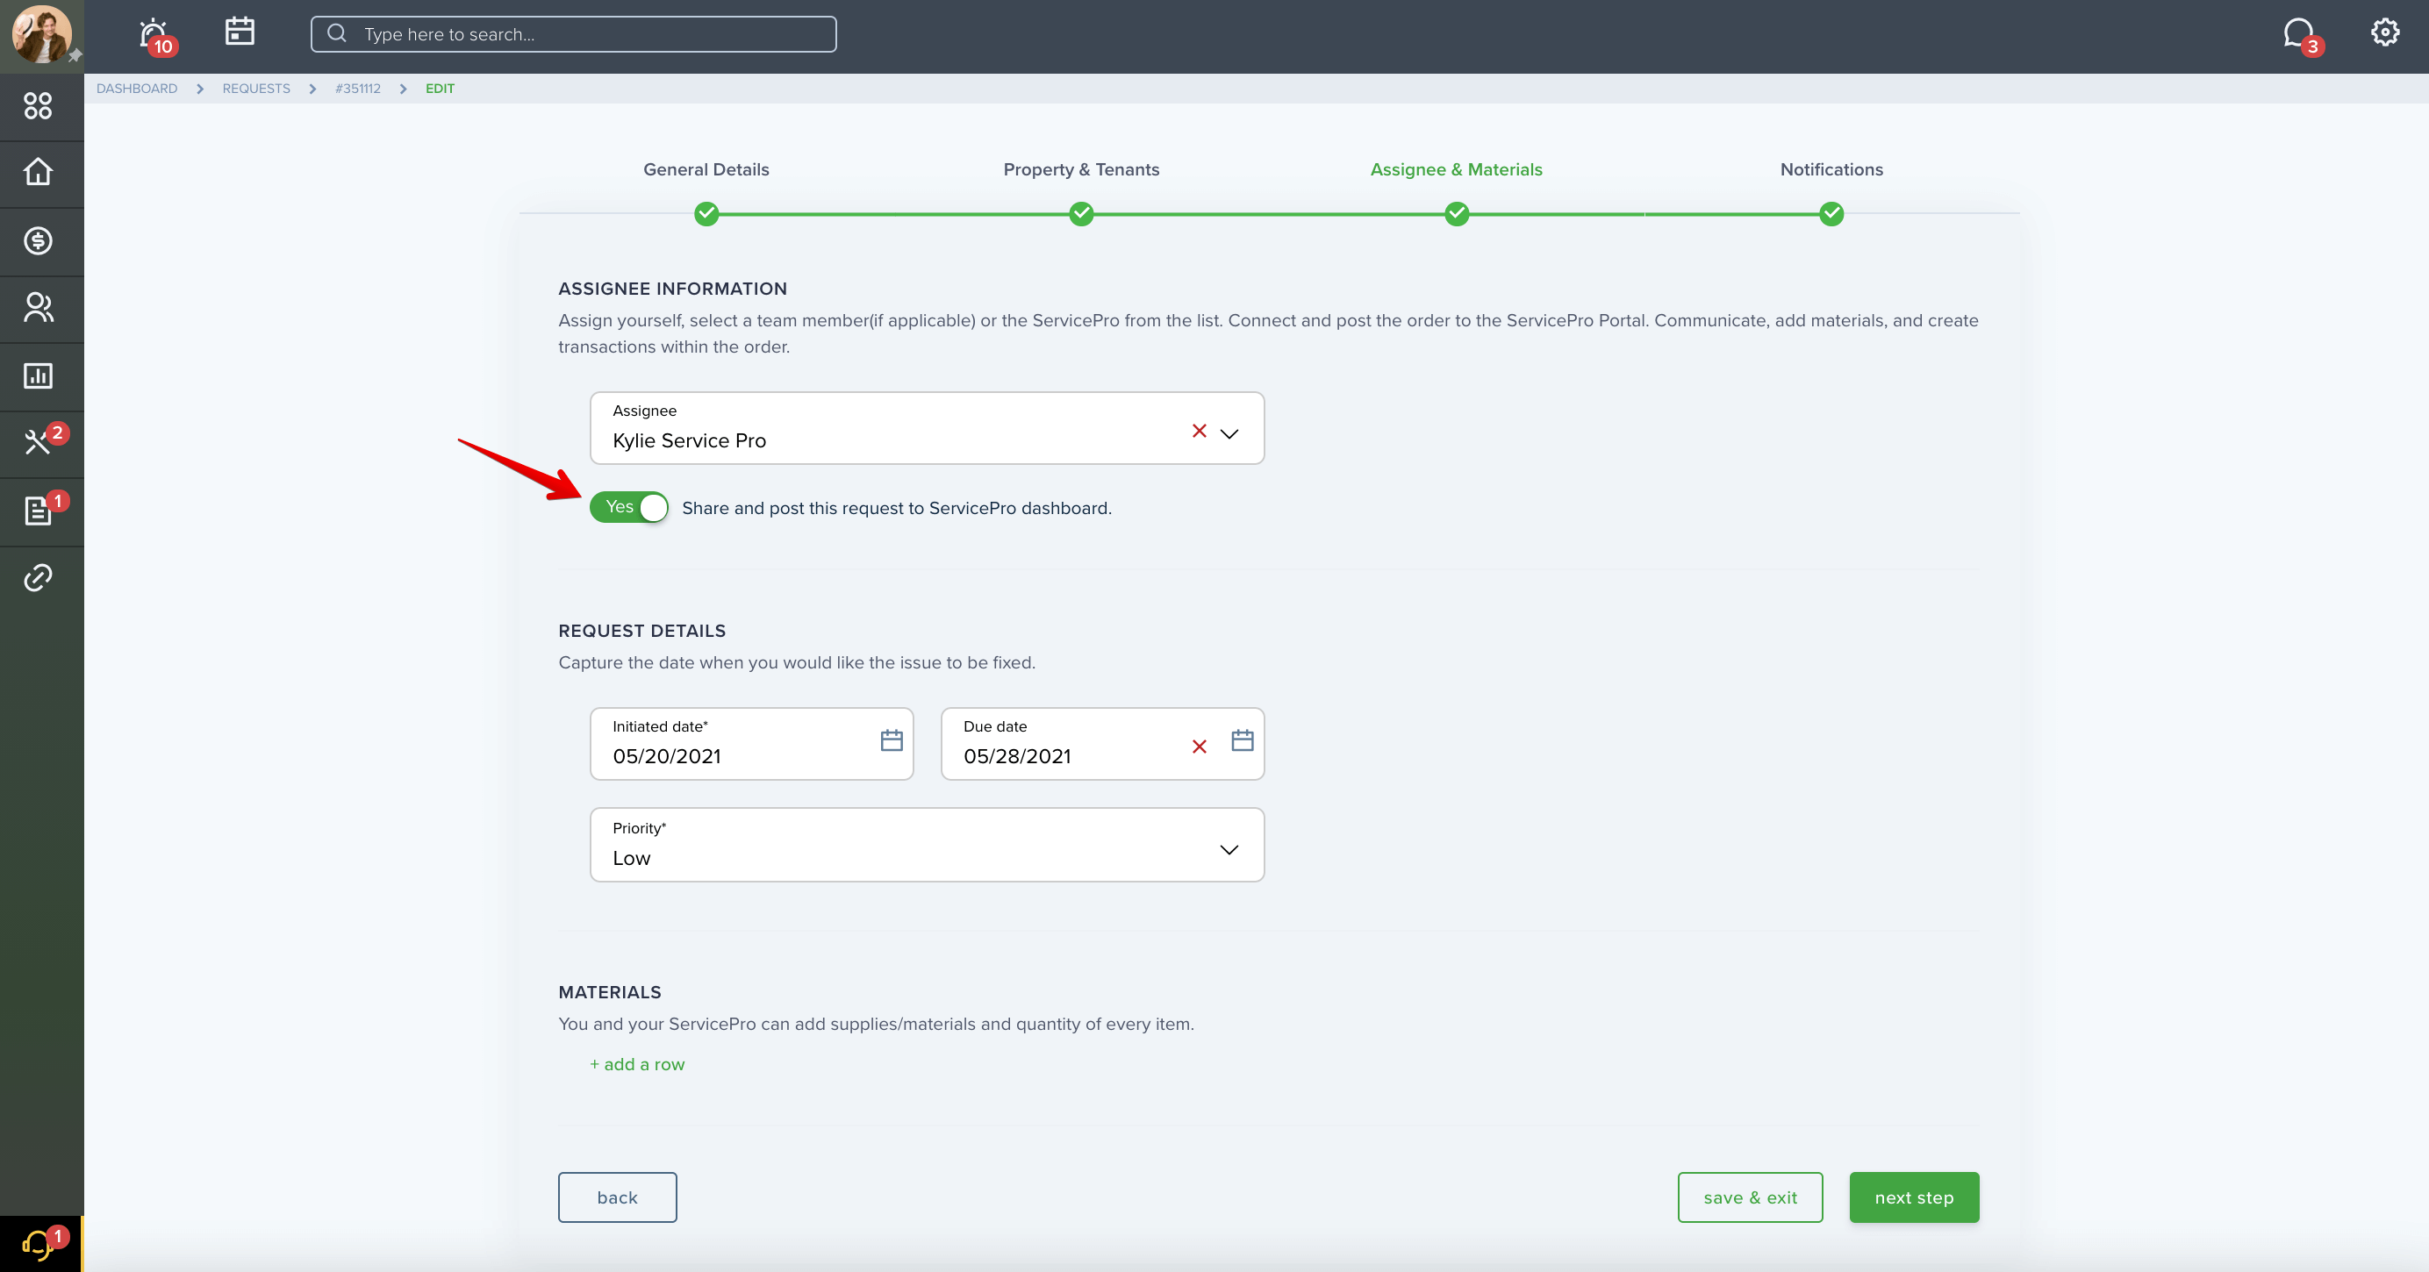Click the Due date 05/28/2021 field
Screen dimensions: 2429x1272
[1102, 743]
